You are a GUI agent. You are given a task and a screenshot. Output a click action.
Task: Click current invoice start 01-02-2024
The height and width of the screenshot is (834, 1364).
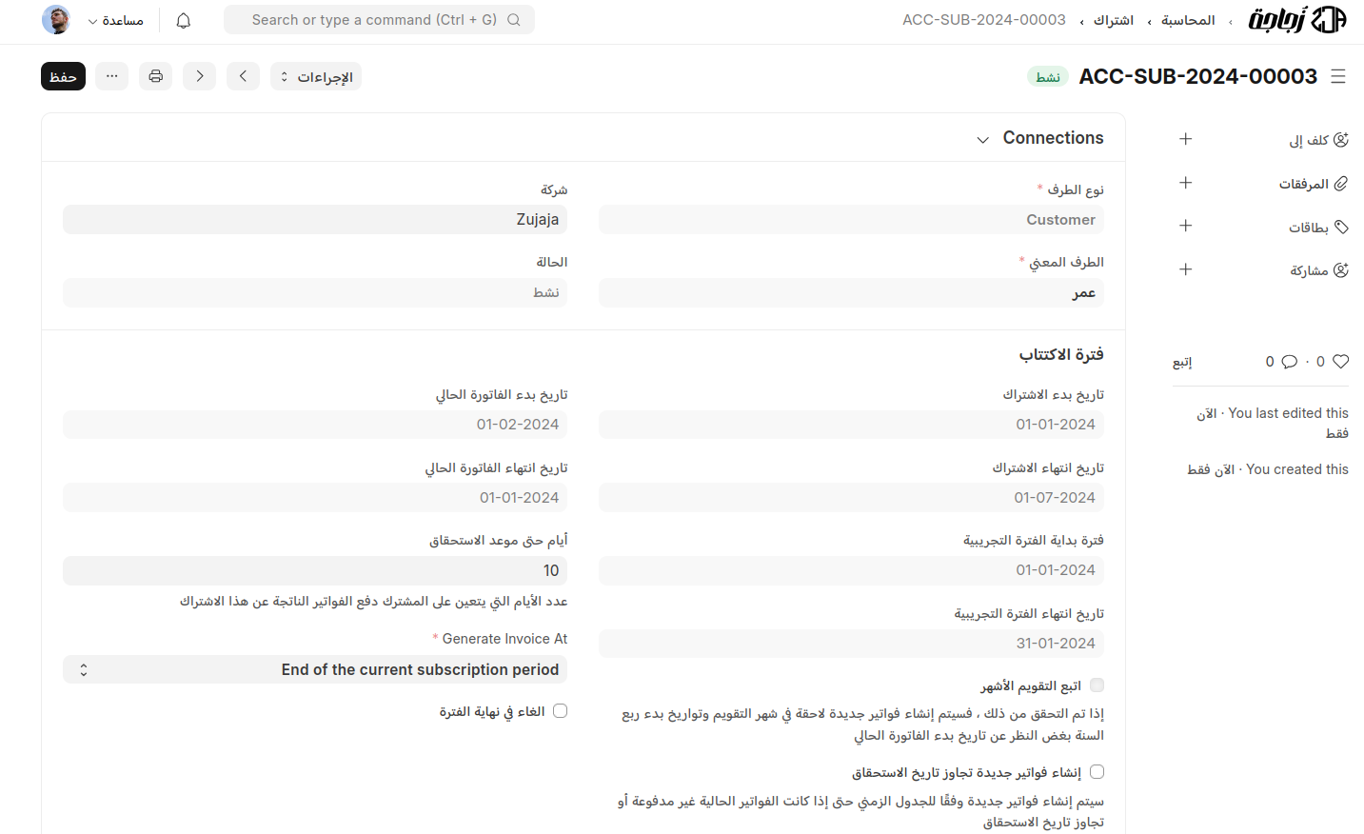pyautogui.click(x=315, y=425)
